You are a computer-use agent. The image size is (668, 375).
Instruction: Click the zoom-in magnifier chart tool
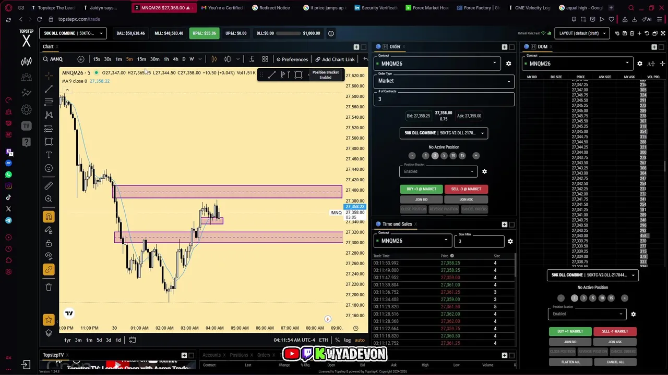(49, 198)
